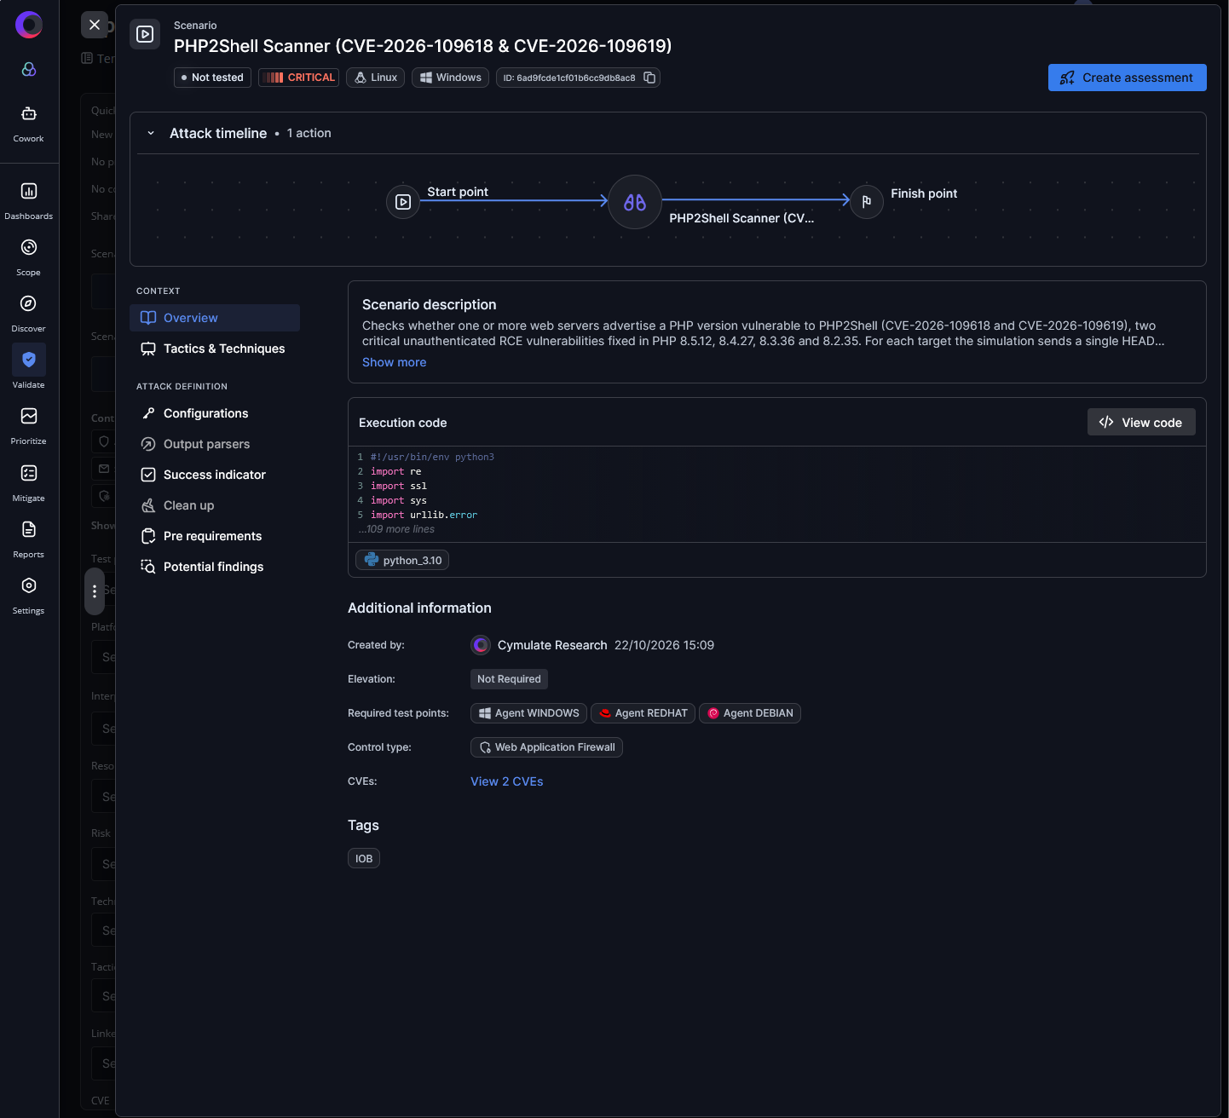Click the Agent REDHAT test point chip

point(643,713)
